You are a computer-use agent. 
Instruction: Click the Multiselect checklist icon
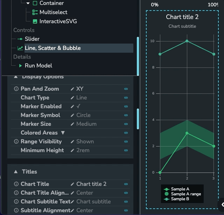[x=35, y=12]
